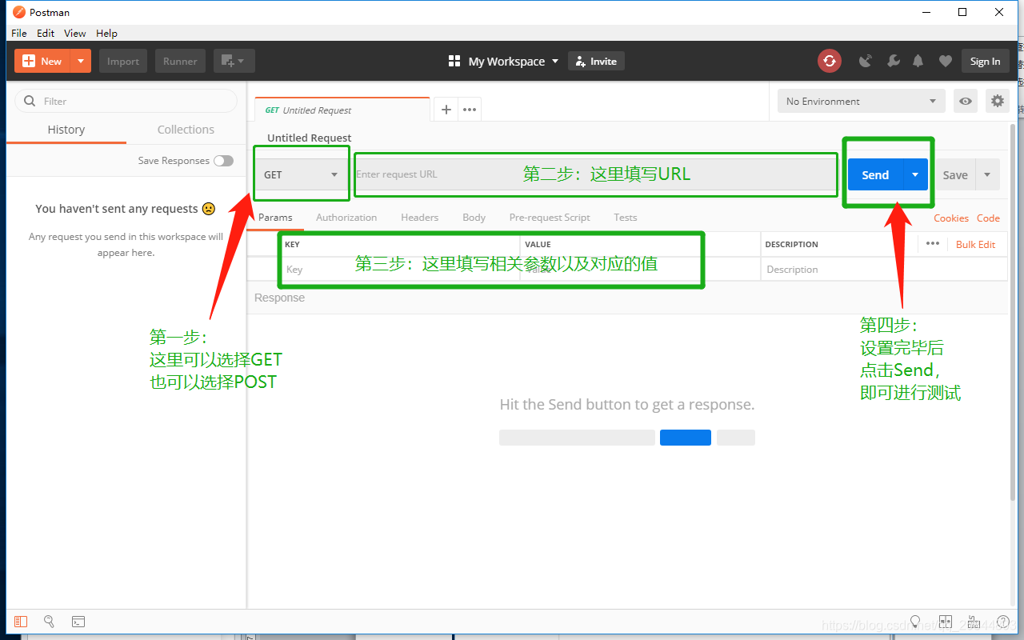Show notifications with the bell icon
The image size is (1024, 640).
(918, 61)
